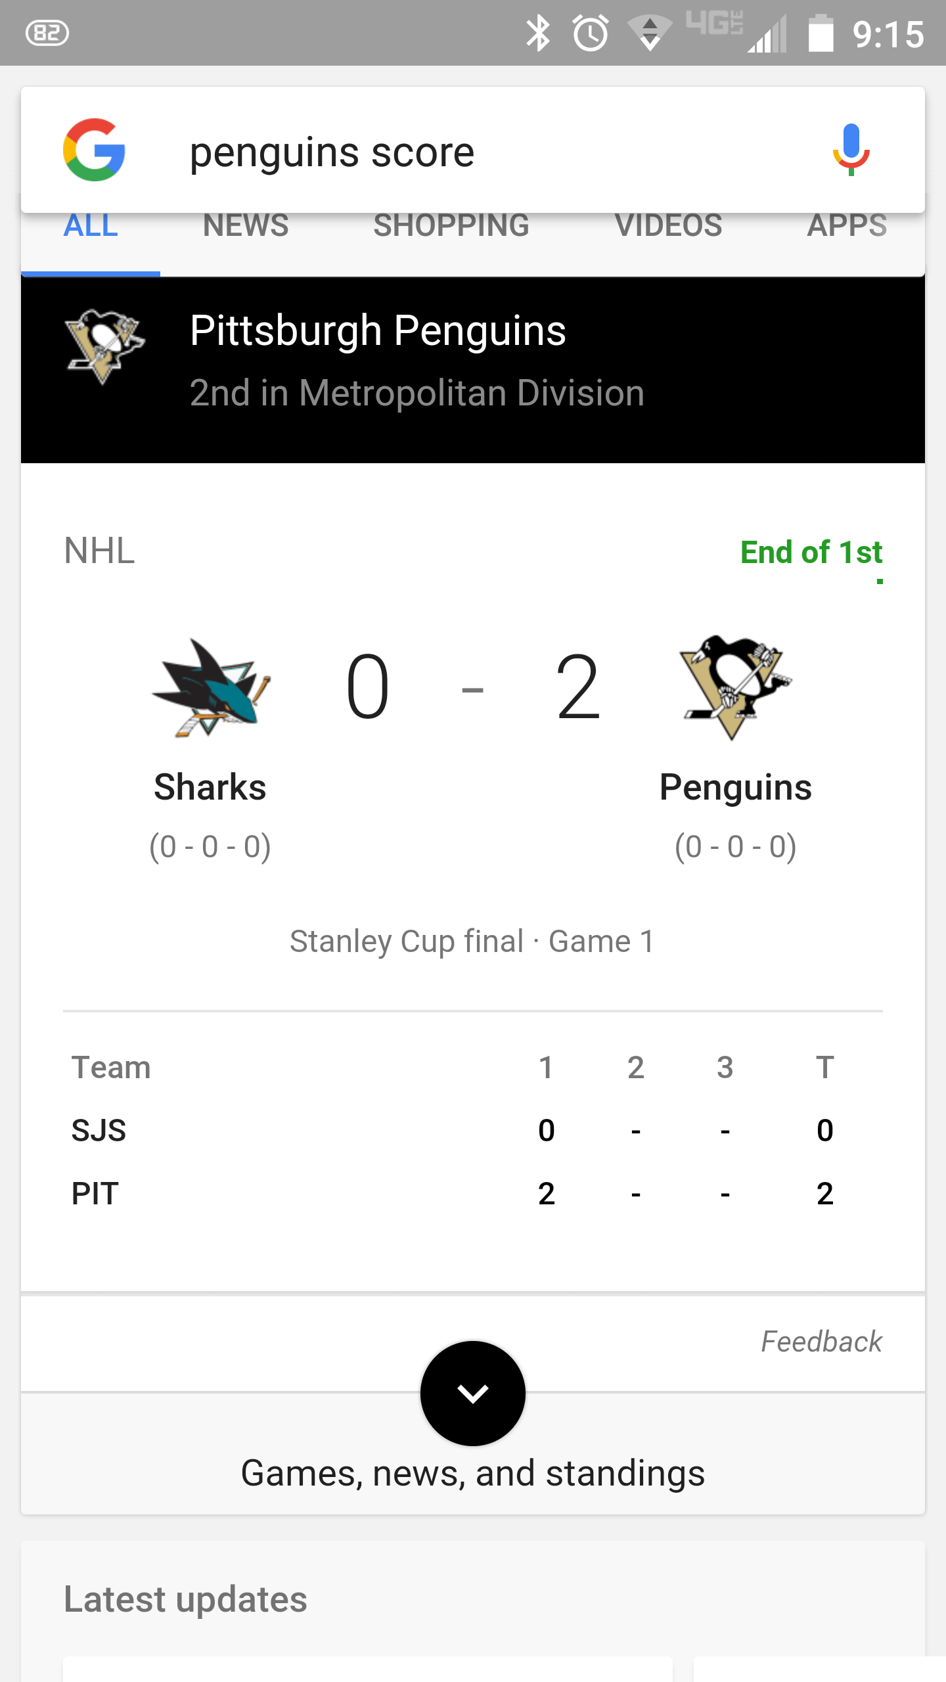Image resolution: width=946 pixels, height=1682 pixels.
Task: Expand games, news, and standings chevron
Action: pos(473,1393)
